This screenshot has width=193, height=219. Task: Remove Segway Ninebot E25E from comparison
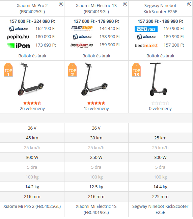pyautogui.click(x=189, y=4)
